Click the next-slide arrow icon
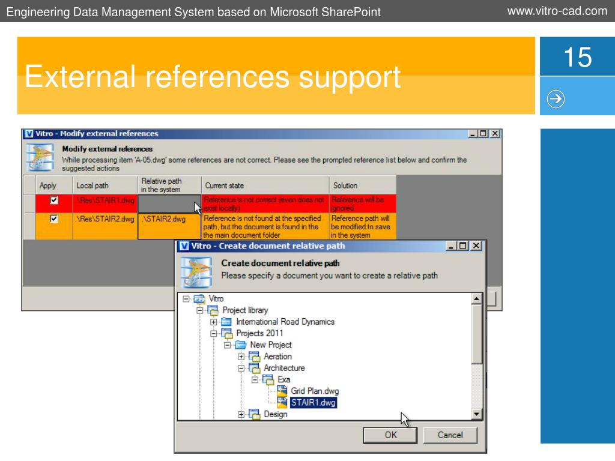The width and height of the screenshot is (615, 461). tap(556, 99)
